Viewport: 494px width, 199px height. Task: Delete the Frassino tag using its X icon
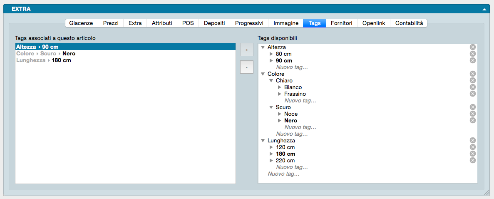coord(472,94)
